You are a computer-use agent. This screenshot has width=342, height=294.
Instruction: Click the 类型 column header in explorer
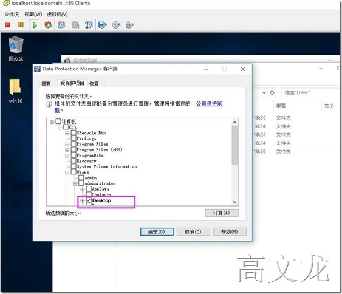pos(281,106)
